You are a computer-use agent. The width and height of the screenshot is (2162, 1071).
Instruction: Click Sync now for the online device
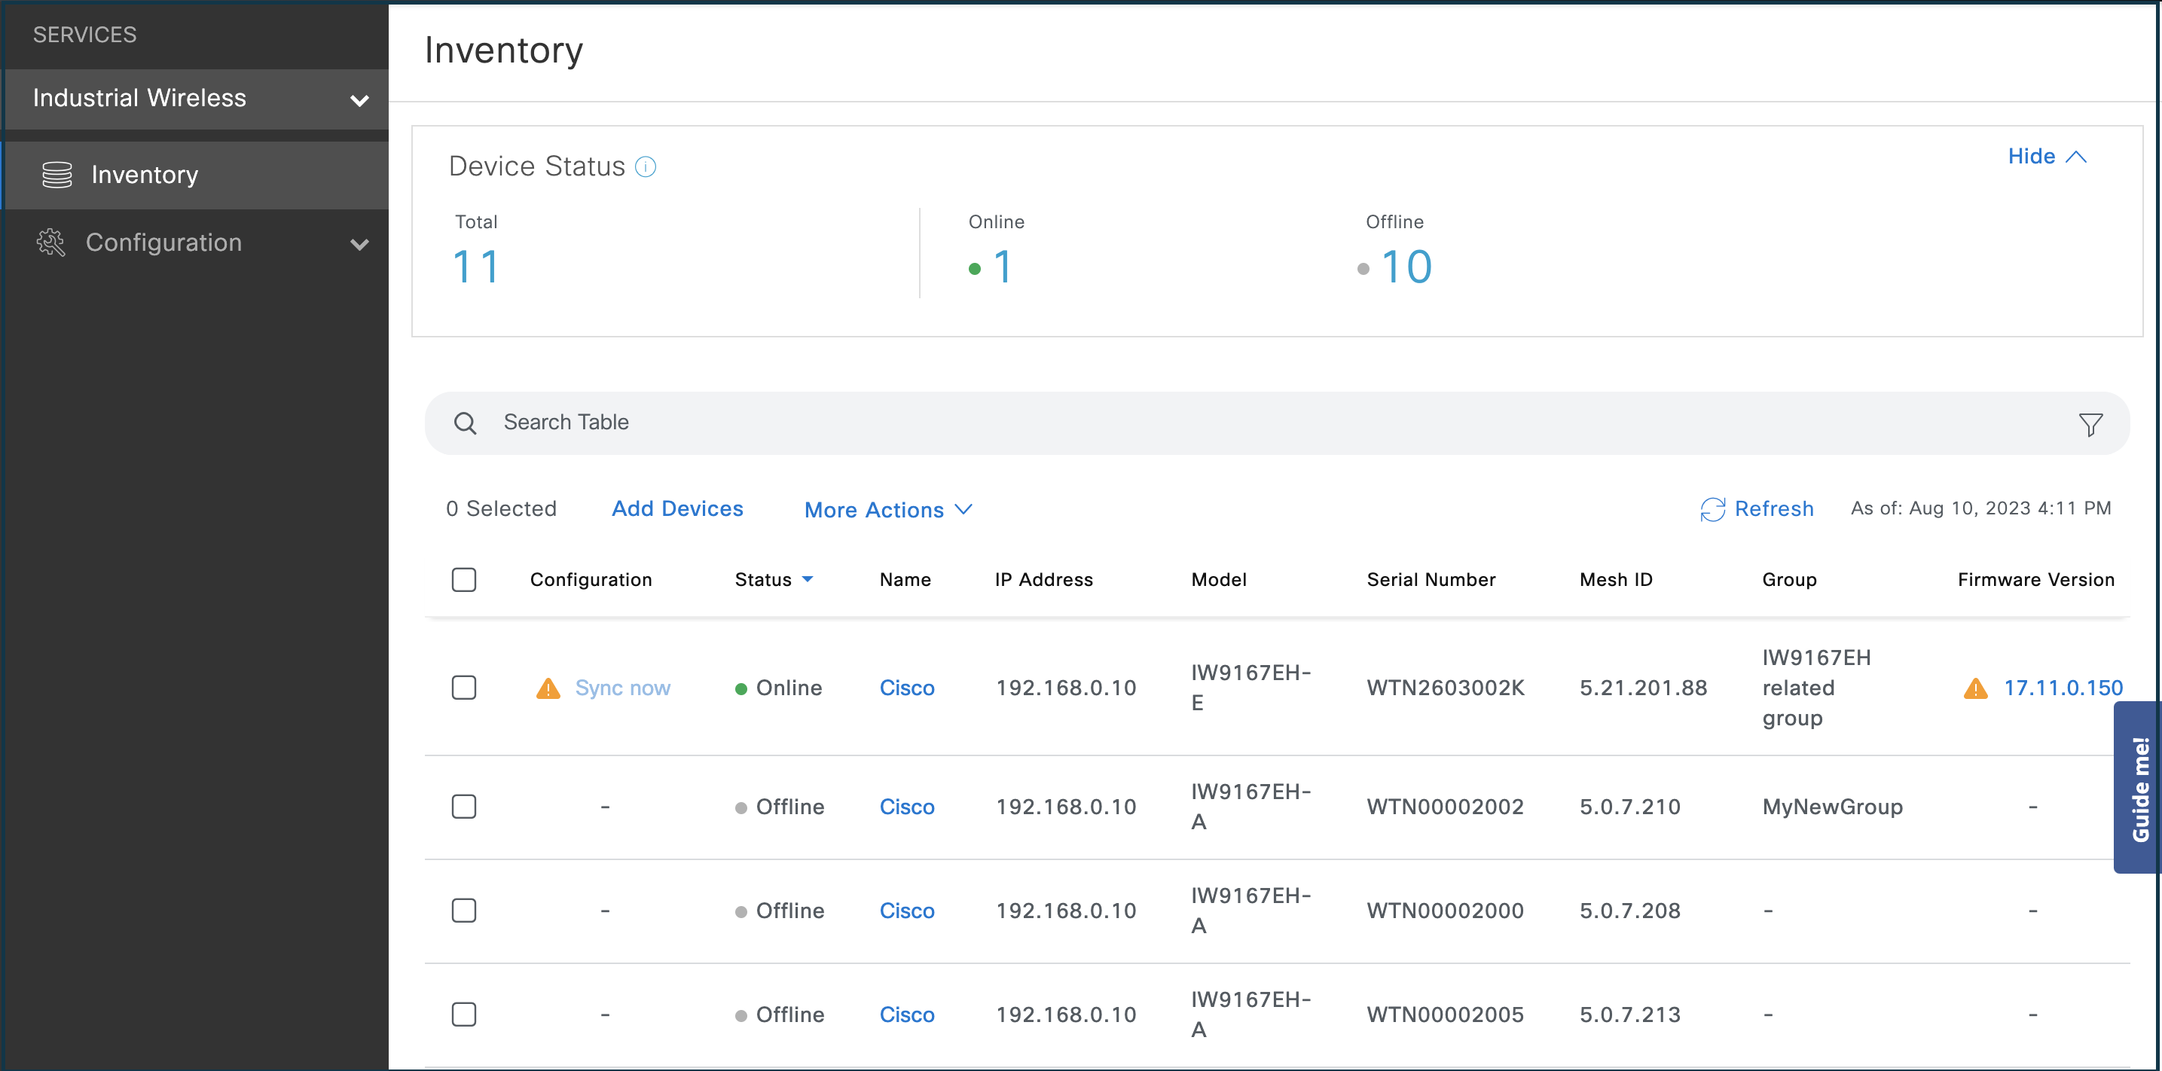[x=623, y=688]
